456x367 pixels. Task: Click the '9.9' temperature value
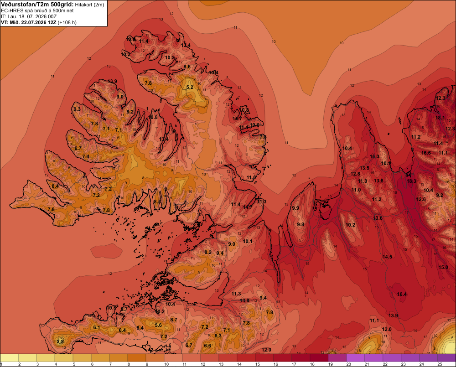click(295, 208)
